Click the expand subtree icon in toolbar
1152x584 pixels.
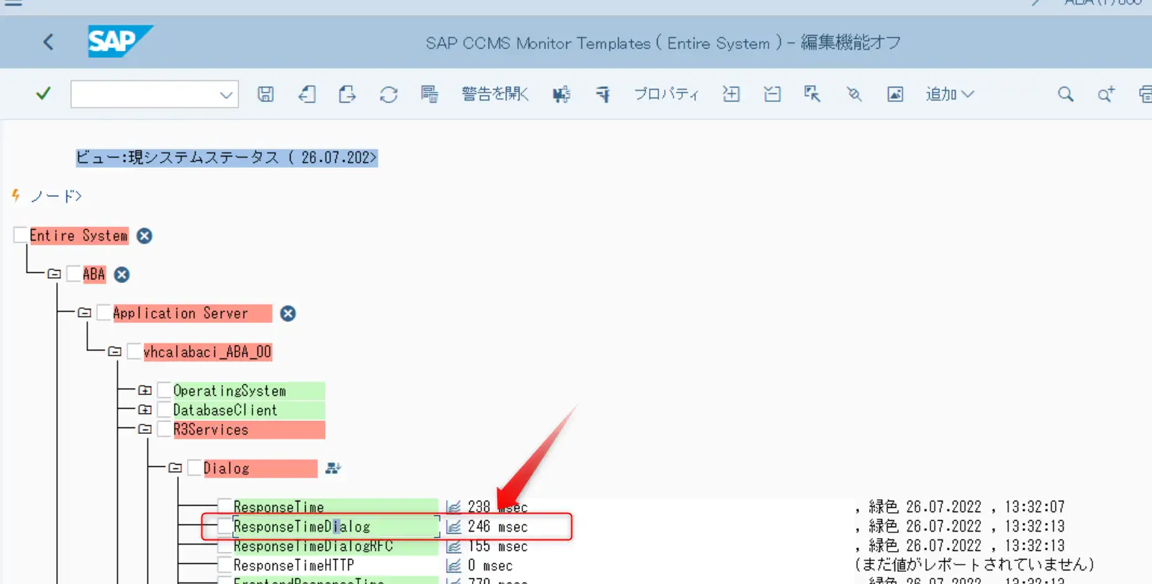[731, 94]
